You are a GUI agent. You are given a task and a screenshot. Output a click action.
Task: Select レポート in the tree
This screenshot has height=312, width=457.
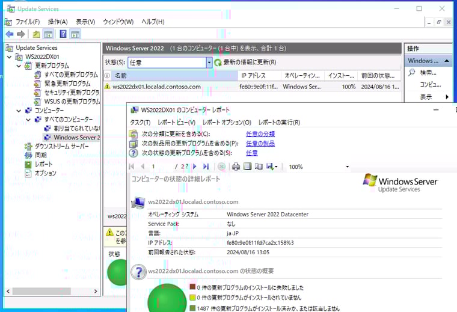(x=43, y=164)
